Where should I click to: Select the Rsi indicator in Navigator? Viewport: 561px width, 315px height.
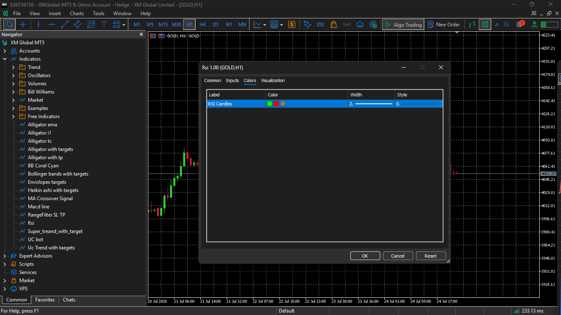31,223
